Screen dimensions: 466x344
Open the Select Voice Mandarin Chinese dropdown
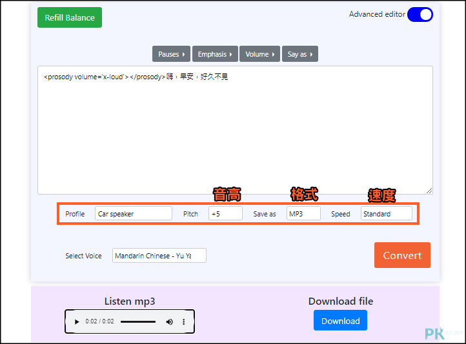(159, 255)
